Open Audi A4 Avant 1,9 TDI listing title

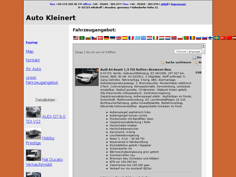coord(136,70)
